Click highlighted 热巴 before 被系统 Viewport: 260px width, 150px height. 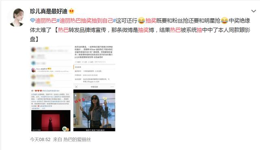coord(175,30)
